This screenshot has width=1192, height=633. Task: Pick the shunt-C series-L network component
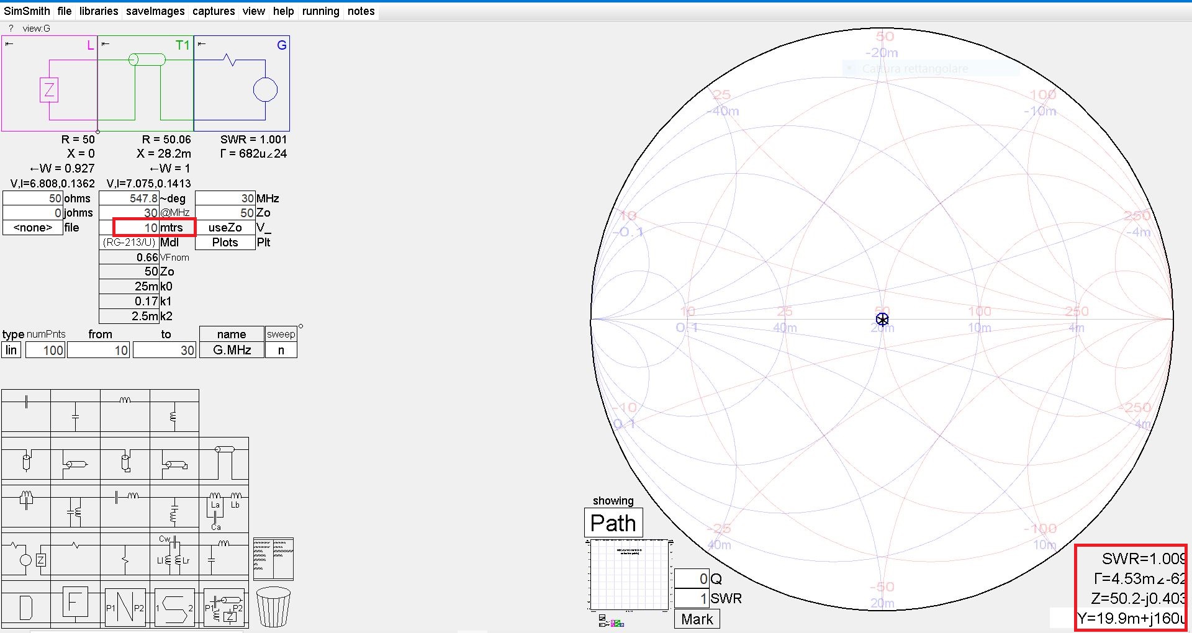pos(223,555)
